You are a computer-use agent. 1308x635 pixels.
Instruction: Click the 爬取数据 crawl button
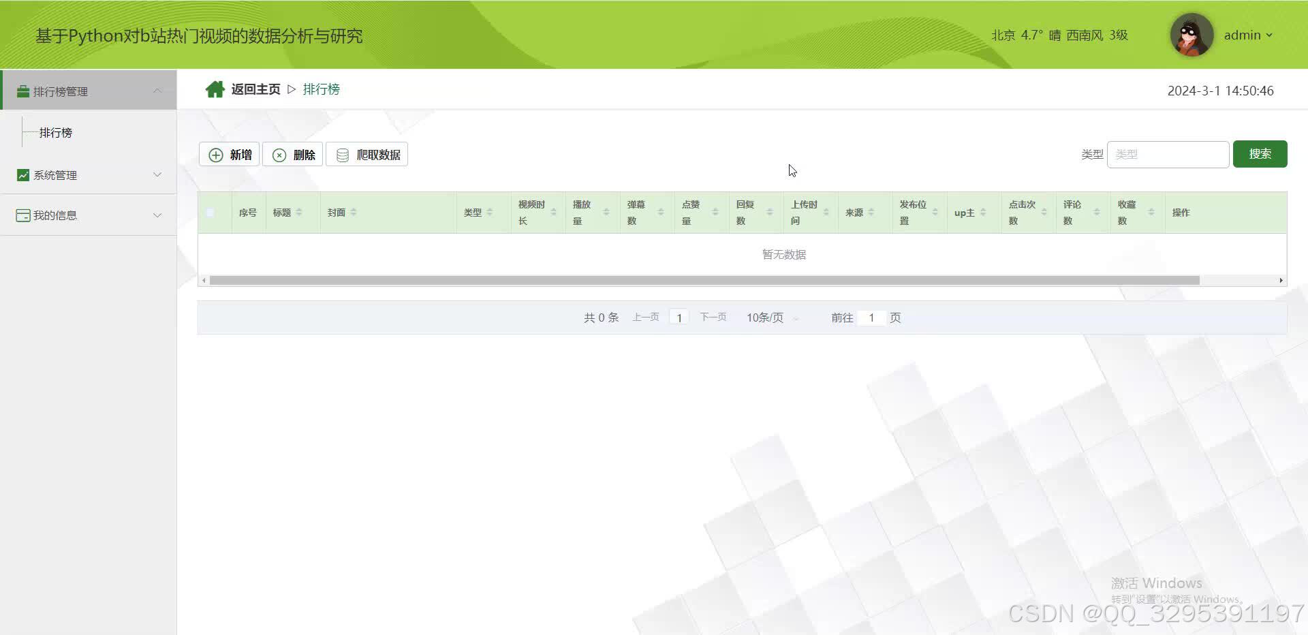tap(367, 155)
